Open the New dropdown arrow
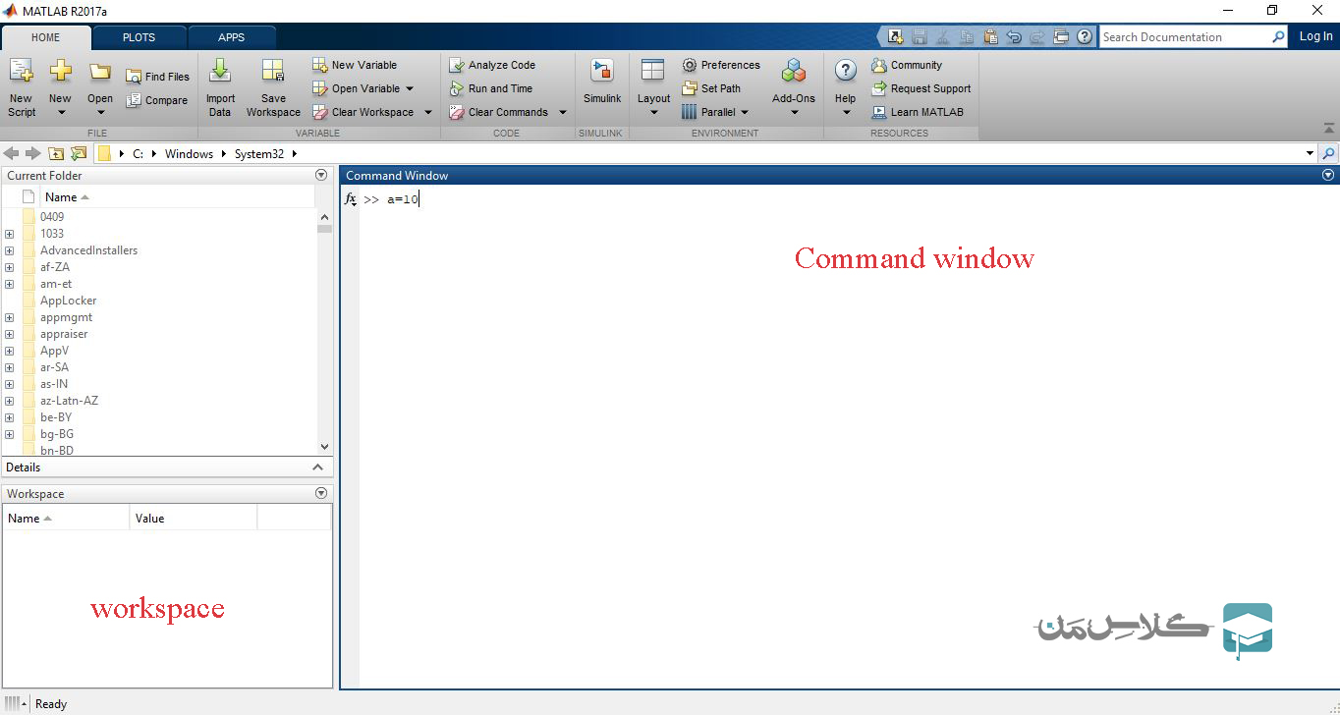 [x=61, y=112]
